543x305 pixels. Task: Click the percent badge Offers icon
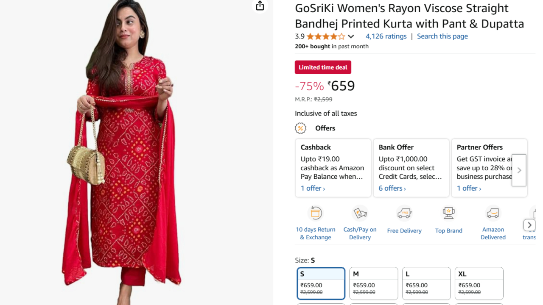point(300,128)
